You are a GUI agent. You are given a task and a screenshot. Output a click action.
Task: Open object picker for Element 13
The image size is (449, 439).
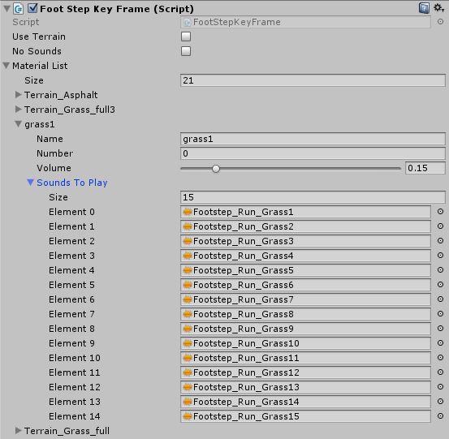[x=440, y=401]
